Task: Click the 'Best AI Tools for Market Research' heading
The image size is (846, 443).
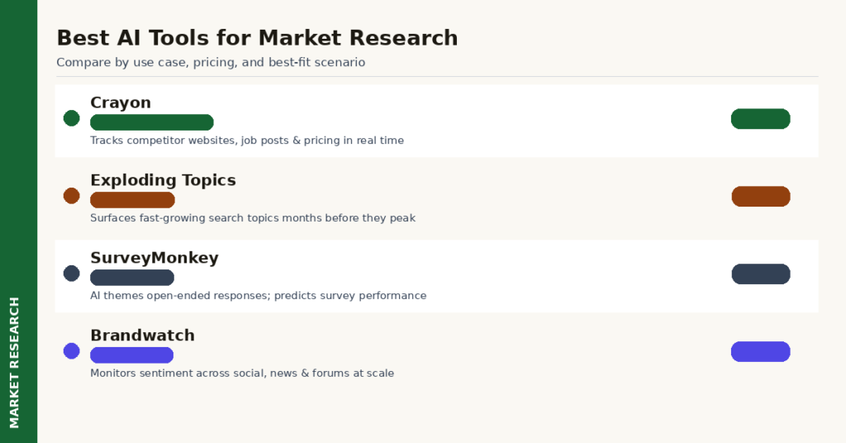Action: click(x=258, y=38)
